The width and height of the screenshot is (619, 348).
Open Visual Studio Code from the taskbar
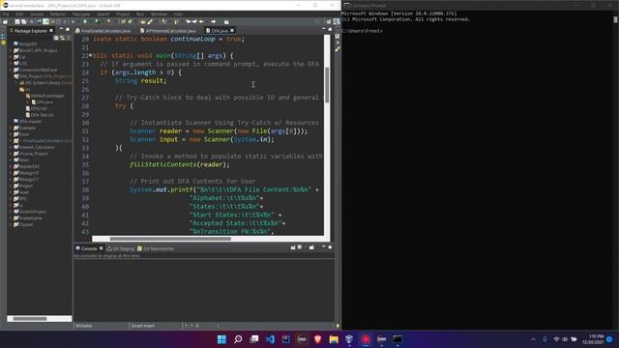tap(270, 339)
